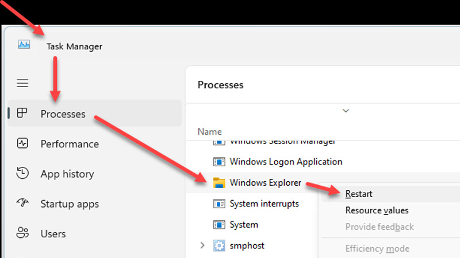Click the Processes page heading

220,85
